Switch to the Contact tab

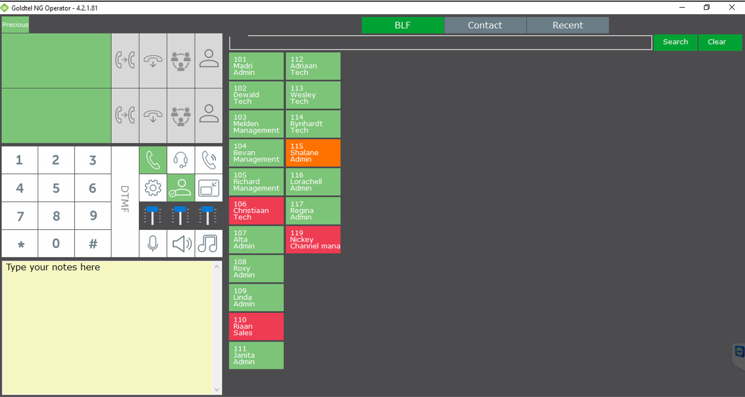[x=485, y=25]
